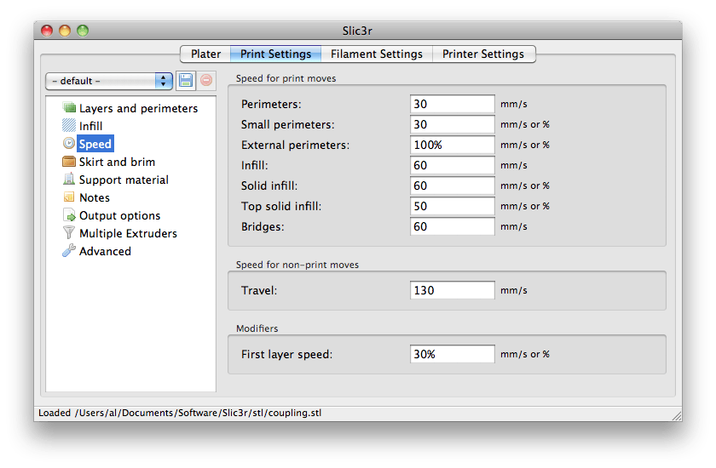The width and height of the screenshot is (716, 468).
Task: Close the Slic3r window with red button
Action: (47, 31)
